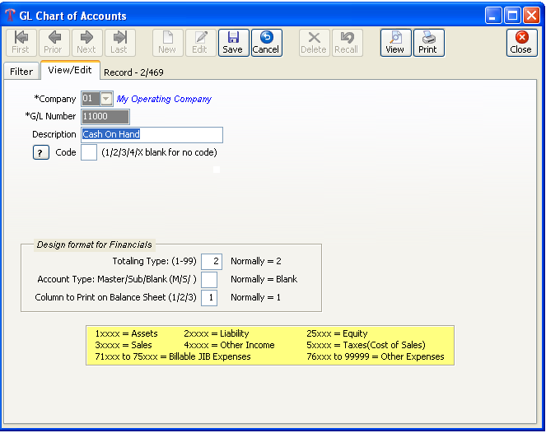Image resolution: width=546 pixels, height=433 pixels.
Task: Click the Company code field 01
Action: click(x=91, y=99)
